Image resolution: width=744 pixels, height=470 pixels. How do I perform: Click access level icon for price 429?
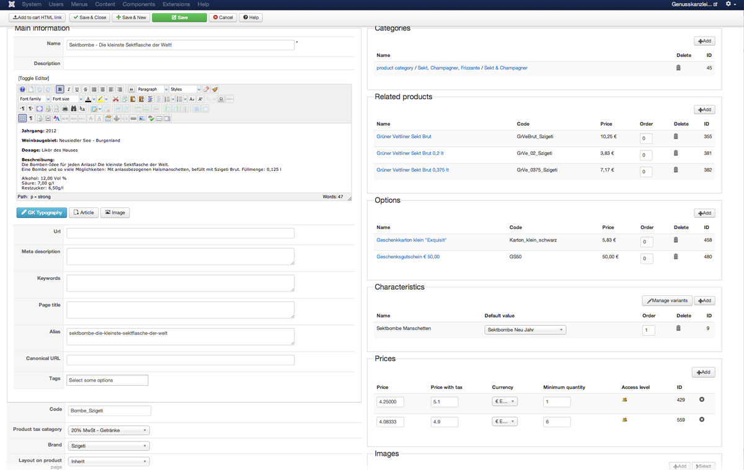[x=624, y=400]
